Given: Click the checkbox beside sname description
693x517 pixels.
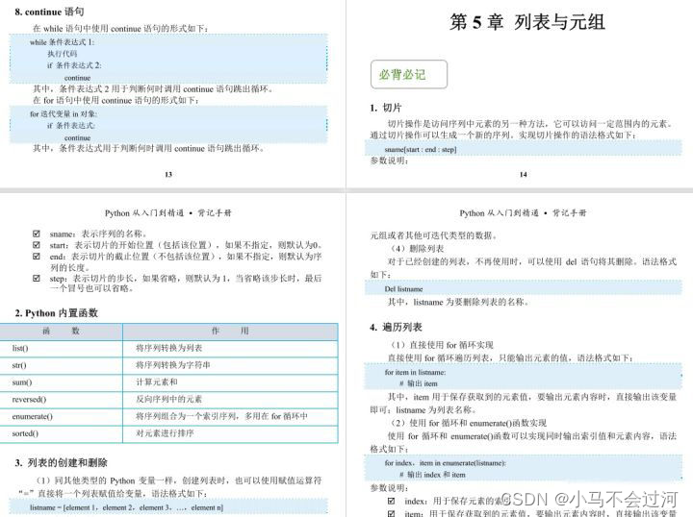Looking at the screenshot, I should 37,234.
